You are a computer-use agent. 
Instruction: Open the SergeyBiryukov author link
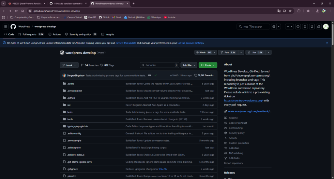pyautogui.click(x=76, y=76)
